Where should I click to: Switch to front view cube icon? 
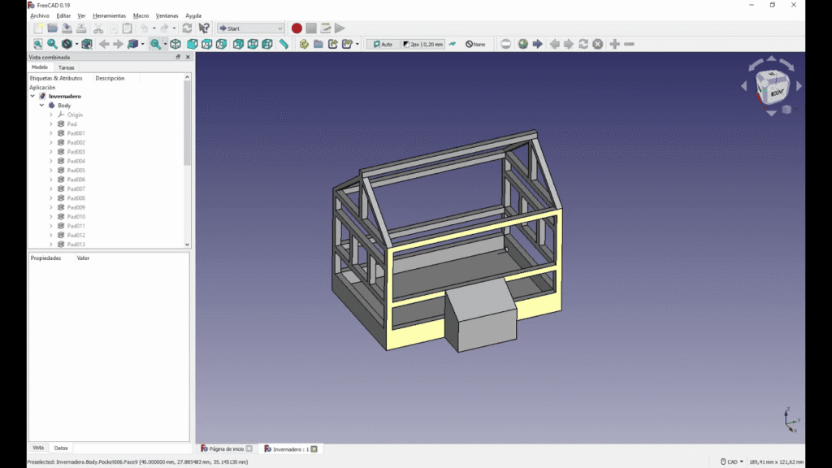click(192, 44)
